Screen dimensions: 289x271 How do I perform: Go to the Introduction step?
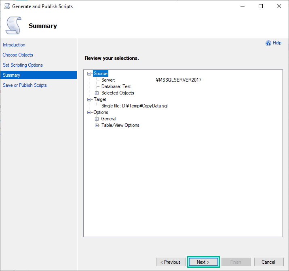(14, 45)
